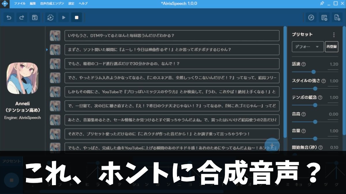The image size is (346, 194).
Task: Change speaker icon for the やっとドラム line
Action: pyautogui.click(x=55, y=78)
